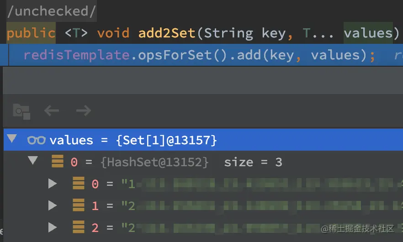
Task: Go forward with the right arrow
Action: point(84,110)
